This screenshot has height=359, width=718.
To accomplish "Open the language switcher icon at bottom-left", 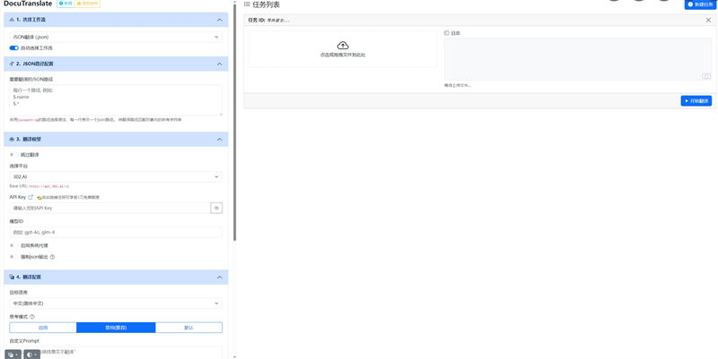I will pyautogui.click(x=12, y=355).
